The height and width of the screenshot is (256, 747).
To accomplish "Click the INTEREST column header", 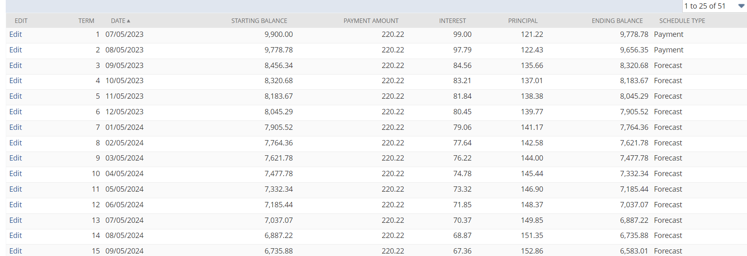I will [x=452, y=21].
